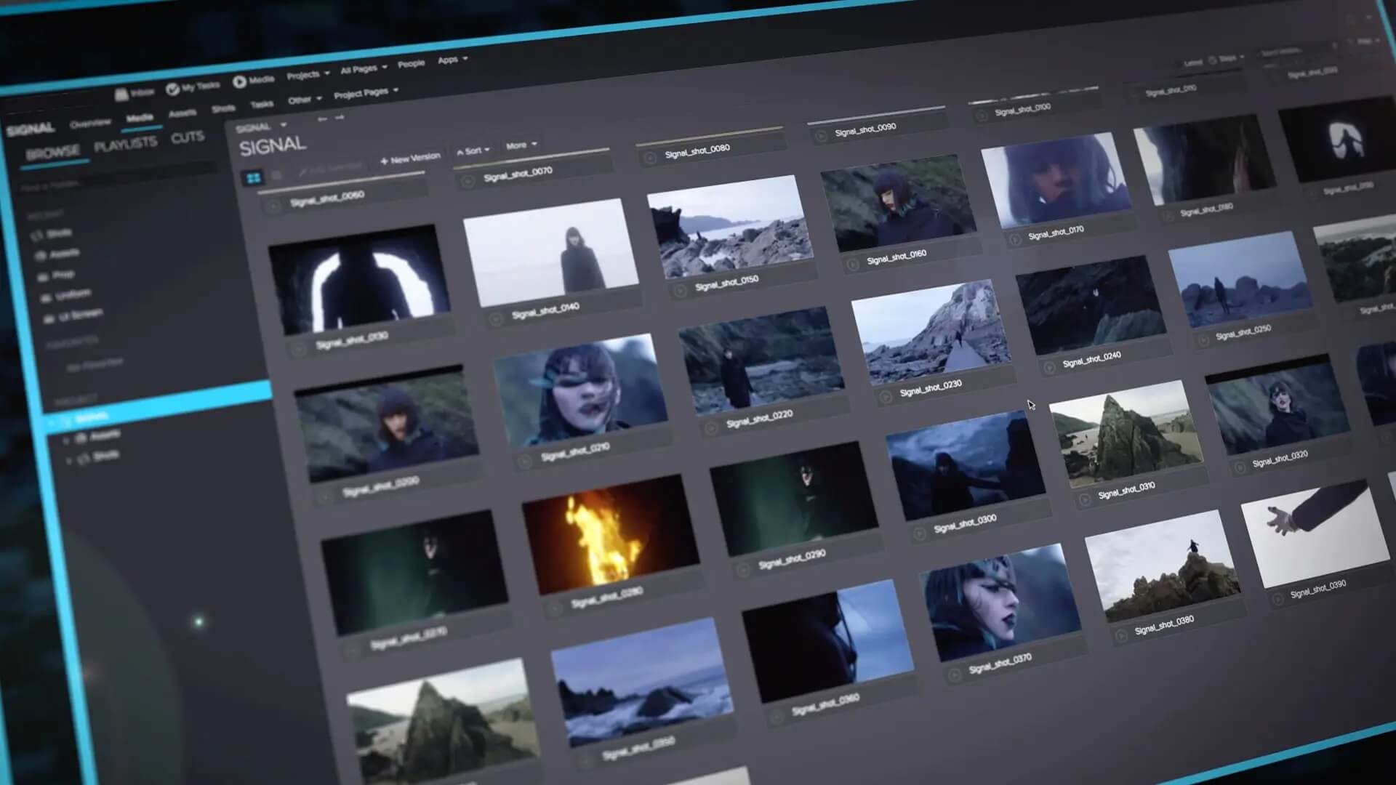
Task: Switch to the thumbnail grid view icon
Action: click(254, 177)
